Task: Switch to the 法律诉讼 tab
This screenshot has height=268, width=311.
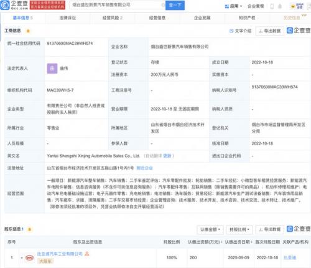Action: 68,18
